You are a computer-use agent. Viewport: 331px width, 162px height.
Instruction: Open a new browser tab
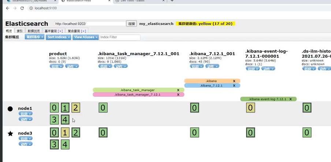pos(172,1)
